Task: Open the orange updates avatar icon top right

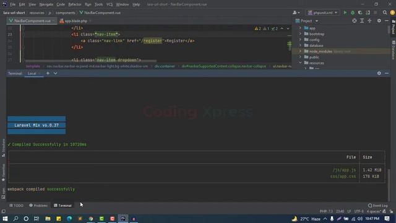Action: pyautogui.click(x=392, y=12)
